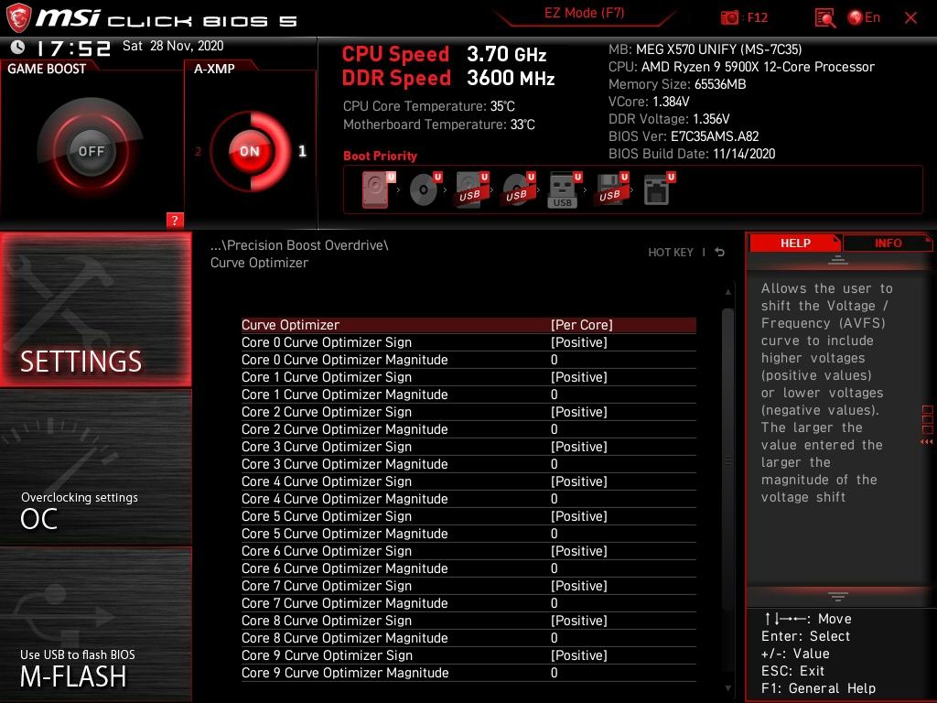937x703 pixels.
Task: Change Core 2 Curve Optimizer Sign value
Action: [x=578, y=412]
